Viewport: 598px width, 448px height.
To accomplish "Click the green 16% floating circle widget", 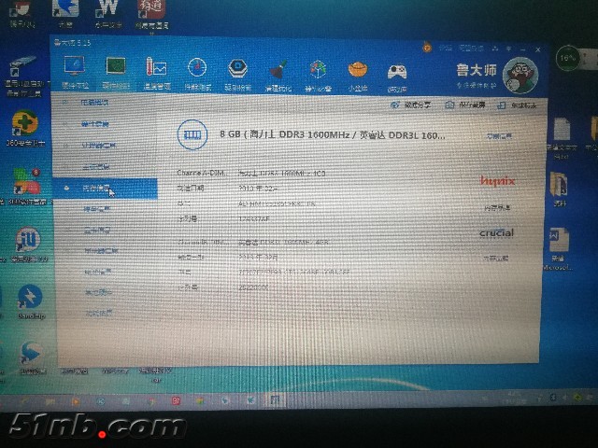I will [567, 58].
